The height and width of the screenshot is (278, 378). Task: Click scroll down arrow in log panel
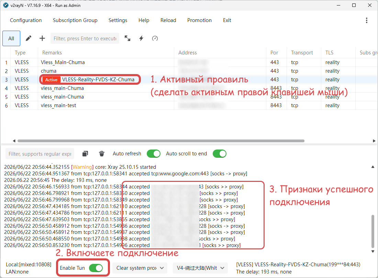373,251
